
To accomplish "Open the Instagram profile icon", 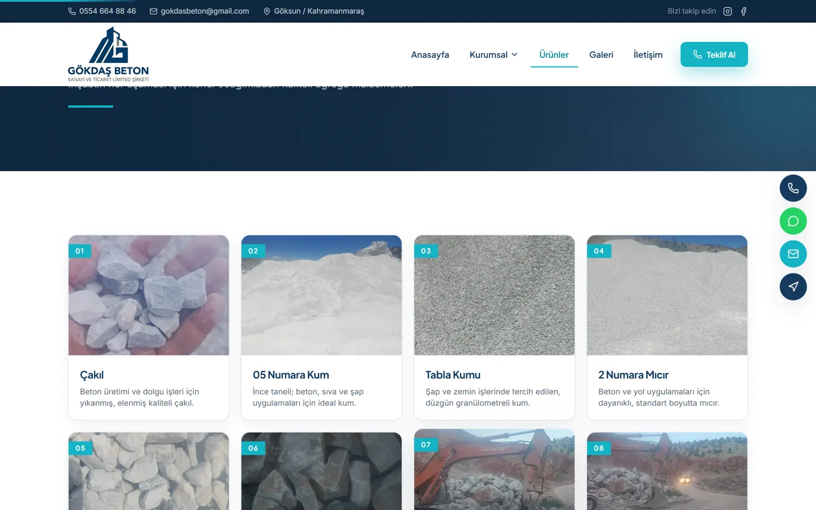I will (728, 11).
